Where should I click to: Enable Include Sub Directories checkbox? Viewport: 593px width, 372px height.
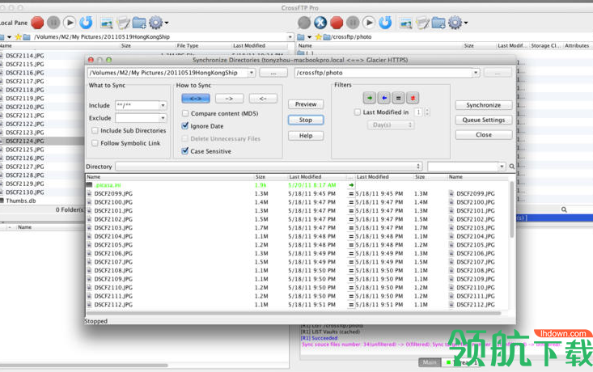95,130
